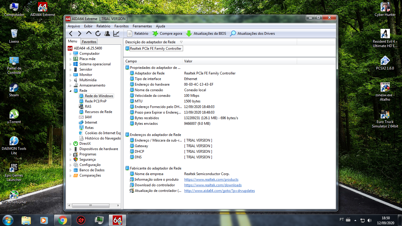Select the Segurança tree item
The width and height of the screenshot is (402, 226).
pyautogui.click(x=87, y=159)
